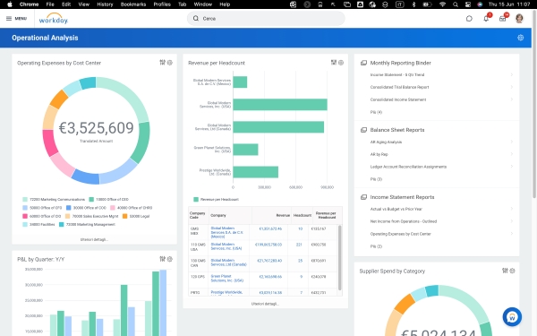537x336 pixels.
Task: Toggle Revenue per Headcount legend series
Action: [216, 199]
